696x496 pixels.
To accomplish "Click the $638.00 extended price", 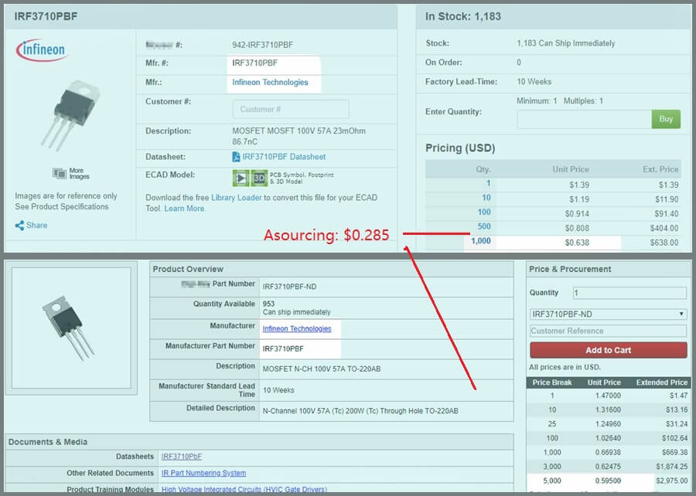I will tap(664, 243).
